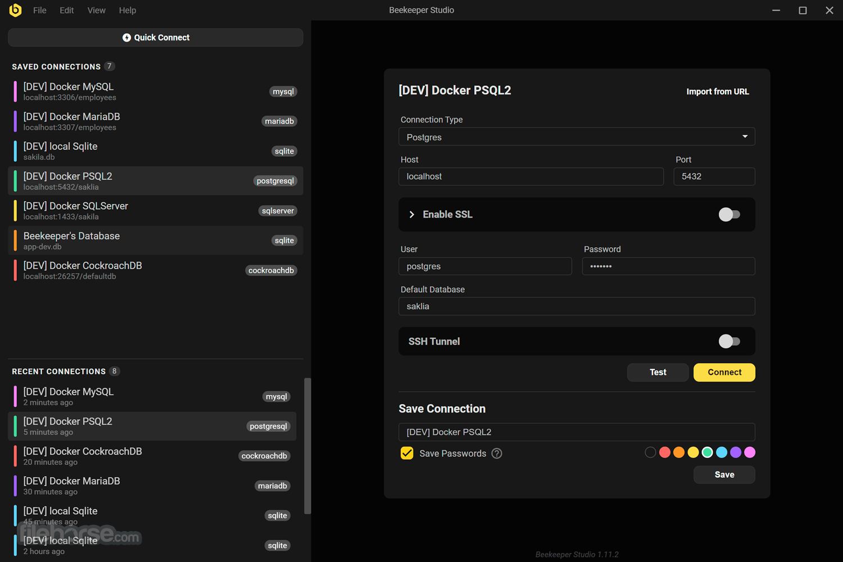The image size is (843, 562).
Task: Select saved connection [DEV] Docker MySQL
Action: coord(156,92)
